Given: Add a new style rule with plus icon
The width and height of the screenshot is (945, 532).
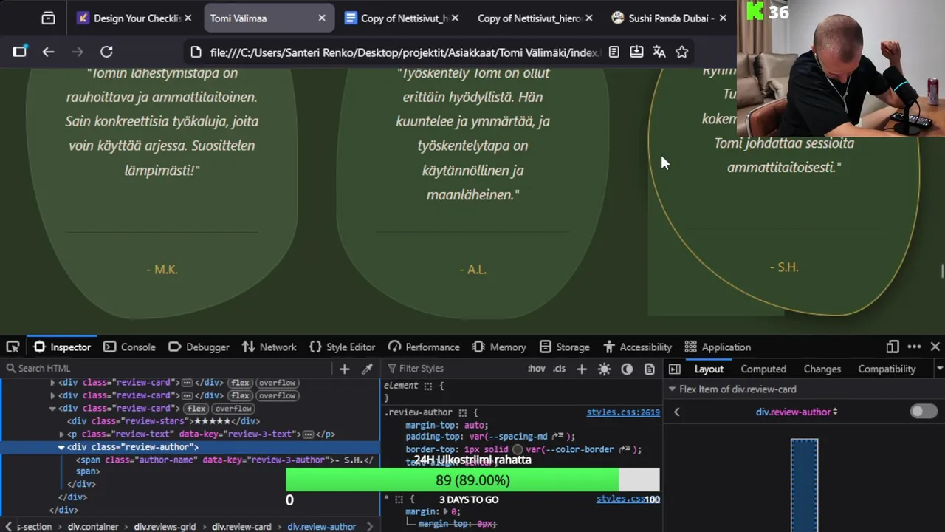Looking at the screenshot, I should click(582, 369).
